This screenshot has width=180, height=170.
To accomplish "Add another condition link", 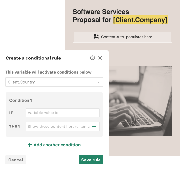I will point(54,145).
